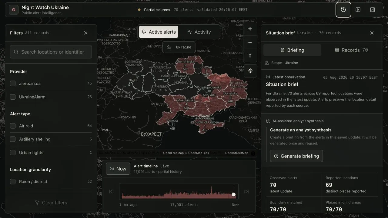Click the Autonomous Republic of Crimea label

[x=205, y=124]
